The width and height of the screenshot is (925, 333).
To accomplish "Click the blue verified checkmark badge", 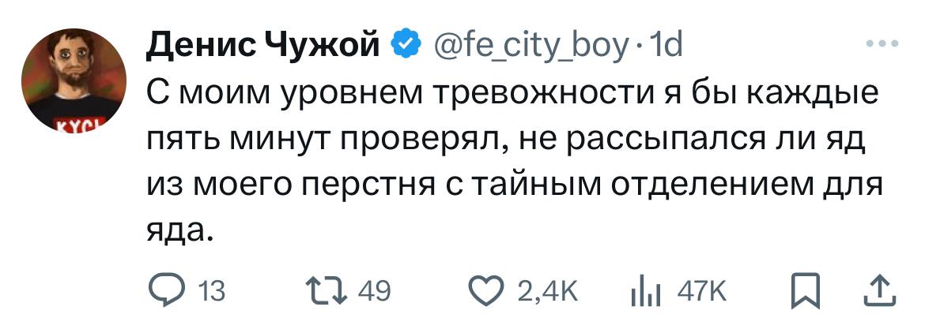I will [x=406, y=44].
